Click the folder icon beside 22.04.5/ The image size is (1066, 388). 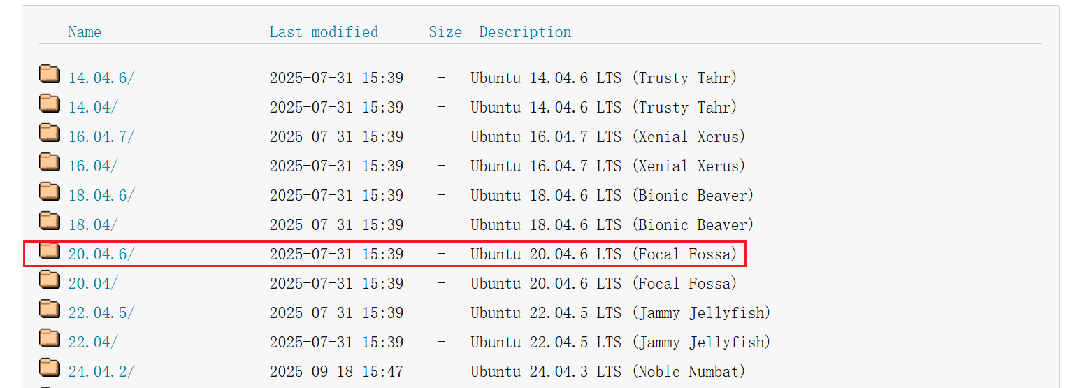click(49, 309)
